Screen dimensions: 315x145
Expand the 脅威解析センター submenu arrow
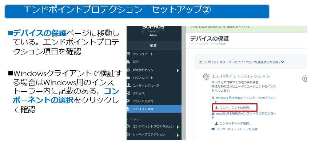(x=178, y=70)
